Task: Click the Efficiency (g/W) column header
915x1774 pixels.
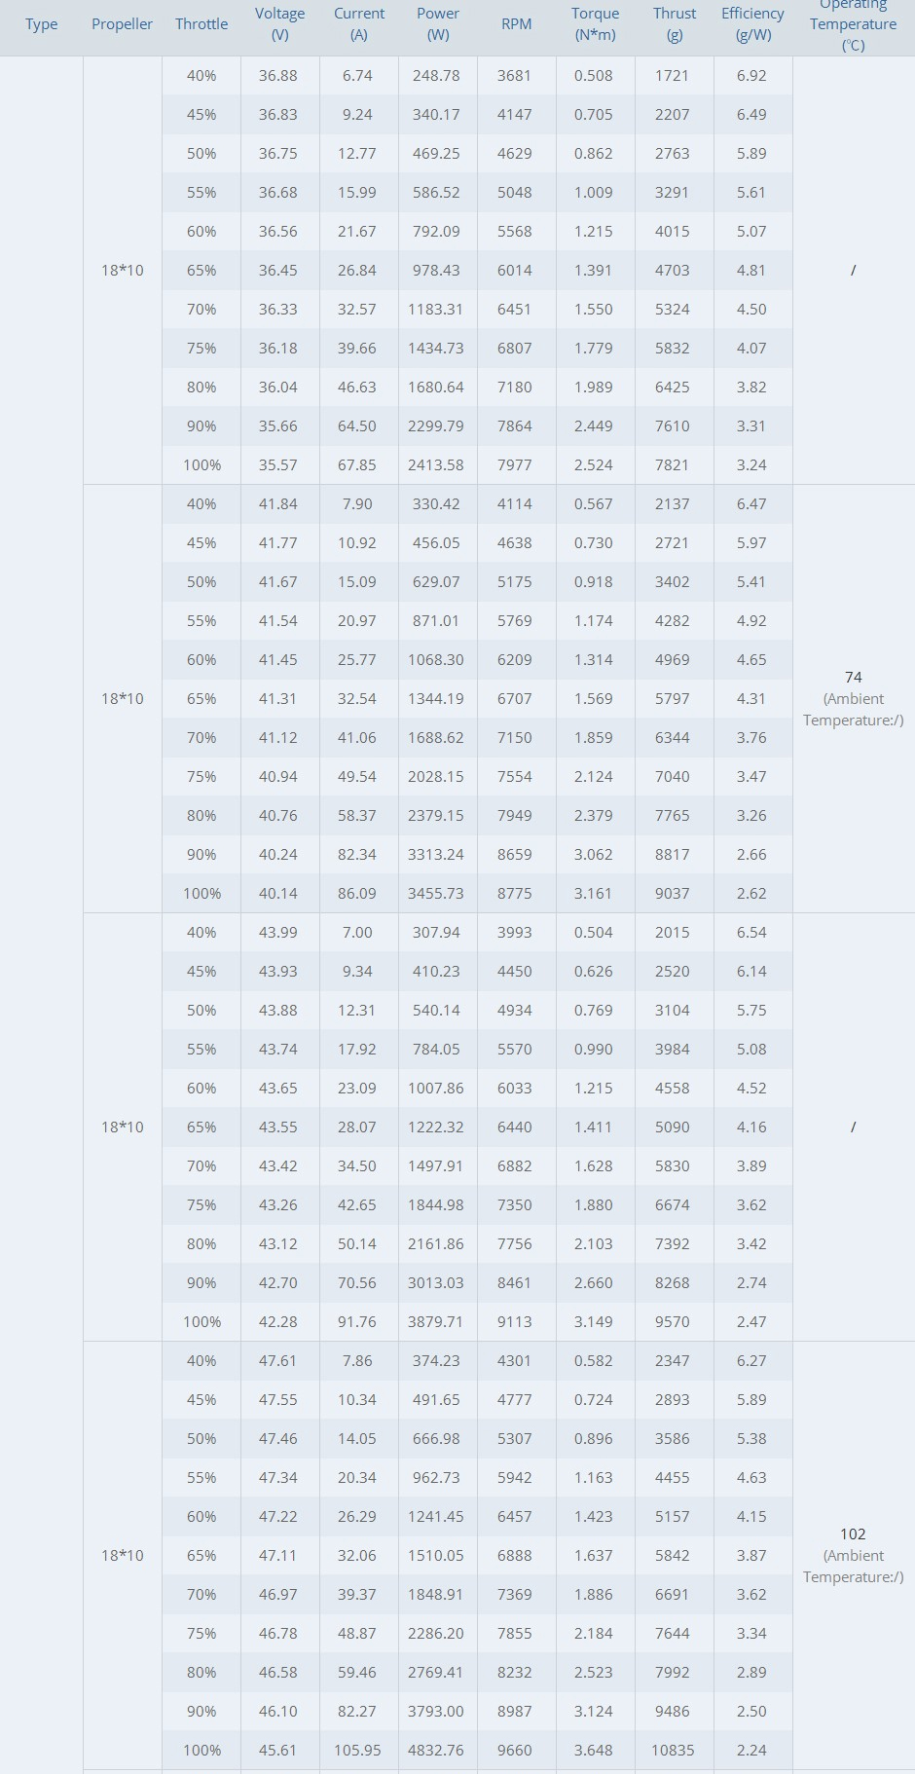Action: (752, 24)
